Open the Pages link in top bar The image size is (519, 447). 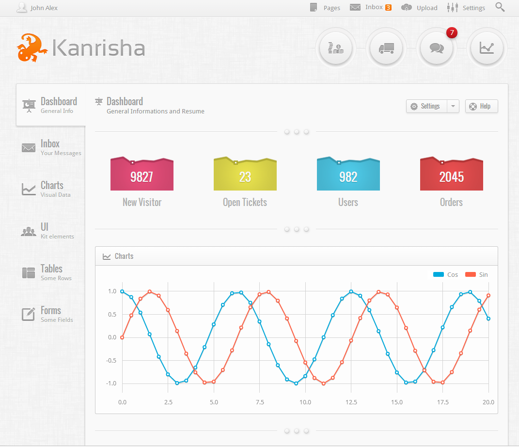pos(331,8)
